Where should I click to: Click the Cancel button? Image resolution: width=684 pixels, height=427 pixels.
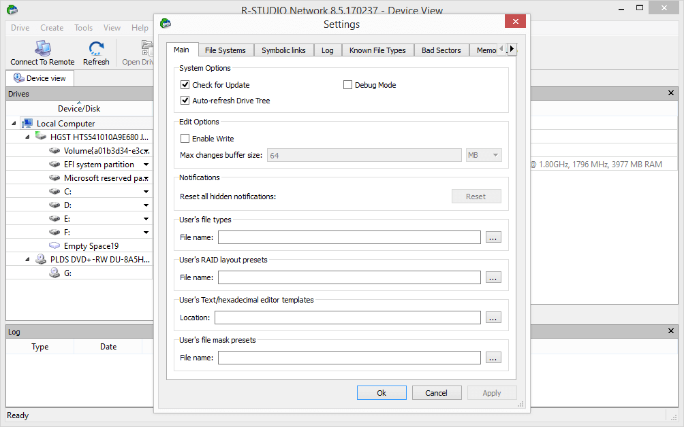(436, 392)
